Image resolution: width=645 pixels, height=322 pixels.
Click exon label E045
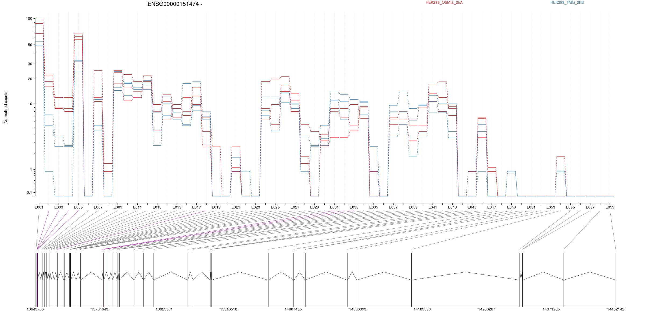click(472, 207)
